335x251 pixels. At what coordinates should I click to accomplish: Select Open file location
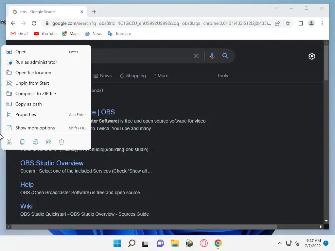tap(46, 73)
